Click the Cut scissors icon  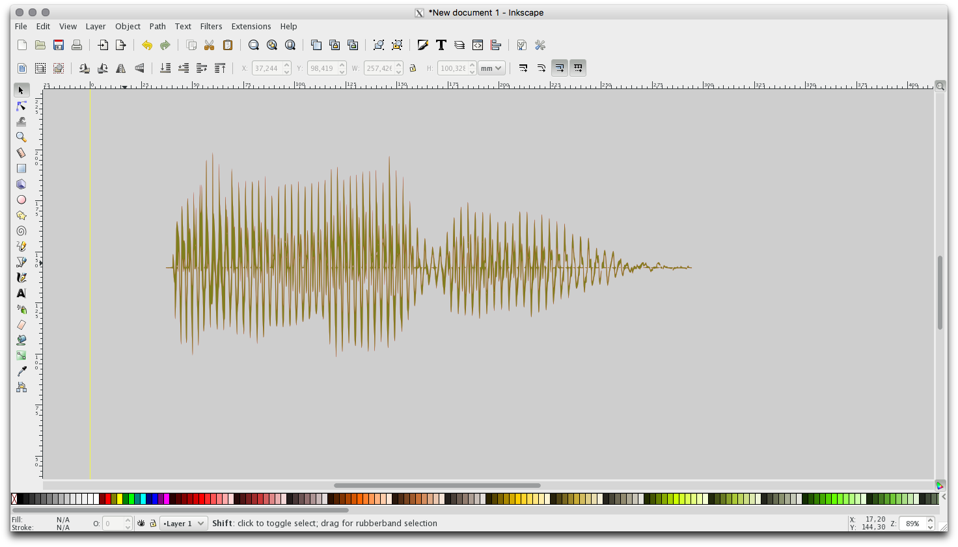click(210, 45)
